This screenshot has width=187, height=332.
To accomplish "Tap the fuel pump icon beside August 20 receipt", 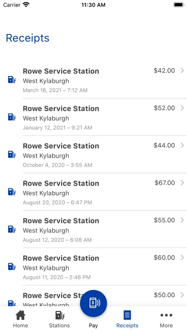I will click(x=11, y=192).
